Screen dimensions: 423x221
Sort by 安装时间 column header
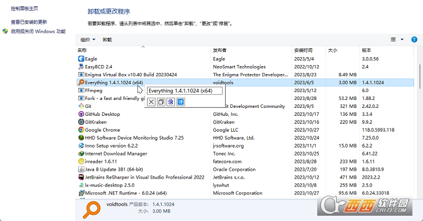303,50
